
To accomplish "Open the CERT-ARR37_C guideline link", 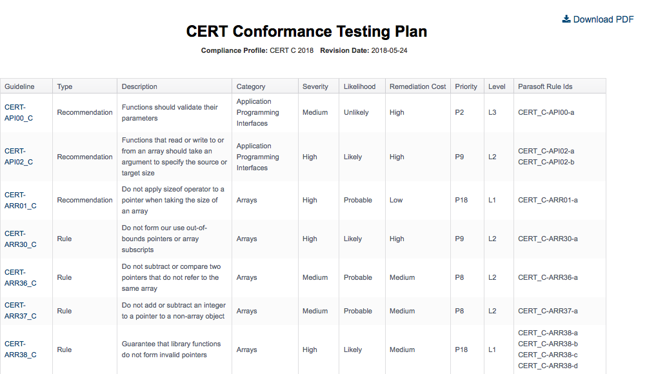I will pos(20,311).
